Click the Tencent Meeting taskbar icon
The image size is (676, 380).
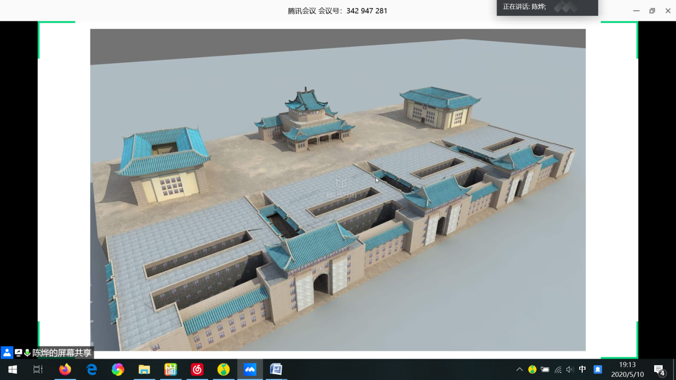point(250,369)
